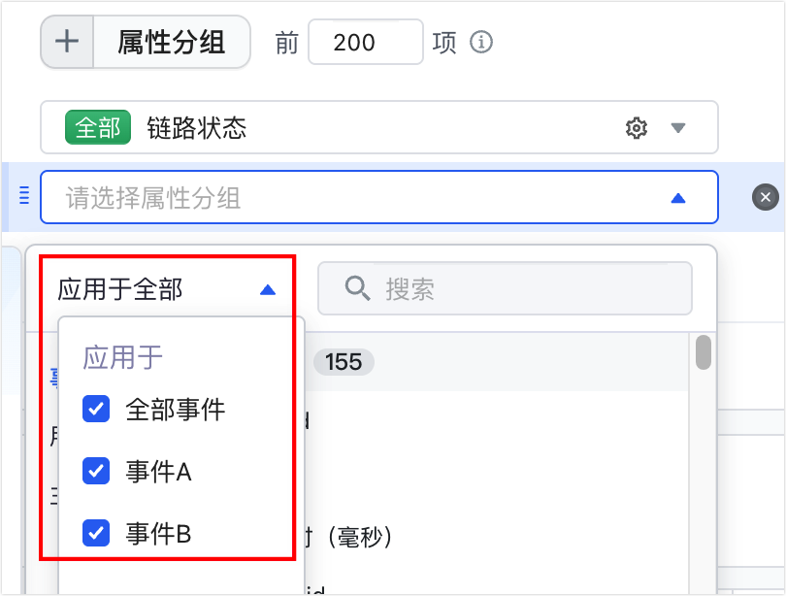786x596 pixels.
Task: Remove the group row with X icon
Action: coord(765,197)
